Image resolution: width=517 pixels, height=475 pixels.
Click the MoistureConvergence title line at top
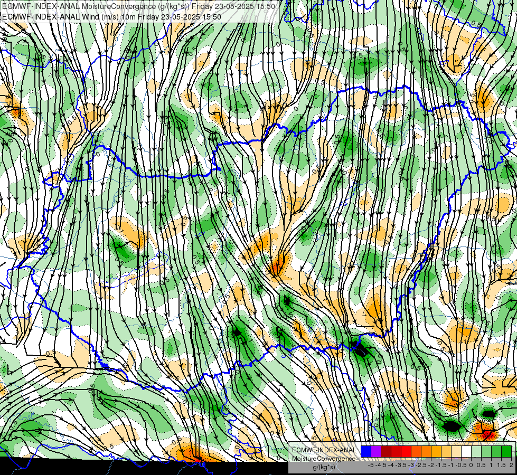(x=138, y=6)
